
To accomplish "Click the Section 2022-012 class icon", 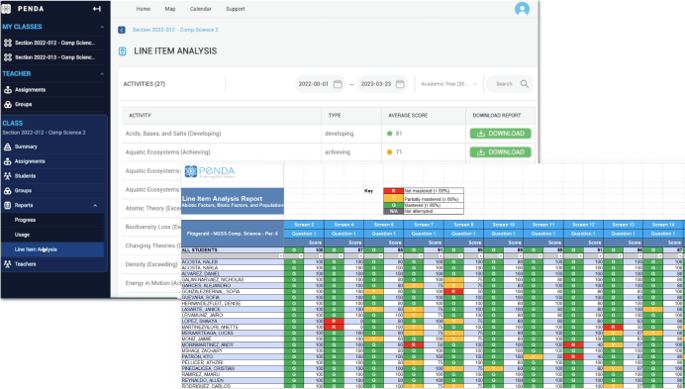I will [x=8, y=43].
